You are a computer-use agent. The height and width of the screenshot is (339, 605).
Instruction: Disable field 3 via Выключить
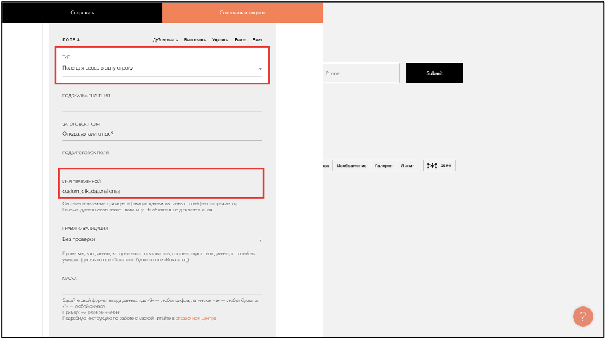[195, 39]
